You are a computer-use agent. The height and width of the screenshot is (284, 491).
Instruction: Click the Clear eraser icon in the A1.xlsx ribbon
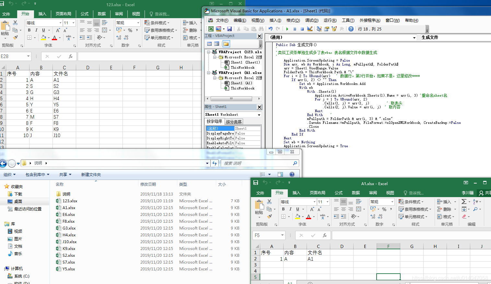click(464, 217)
